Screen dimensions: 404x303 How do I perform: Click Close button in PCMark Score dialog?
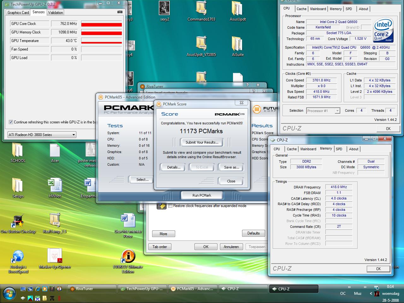click(231, 181)
